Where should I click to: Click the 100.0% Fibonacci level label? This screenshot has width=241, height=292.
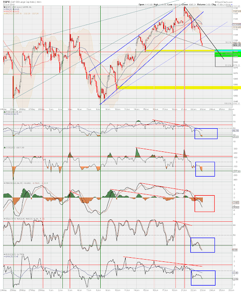click(232, 104)
